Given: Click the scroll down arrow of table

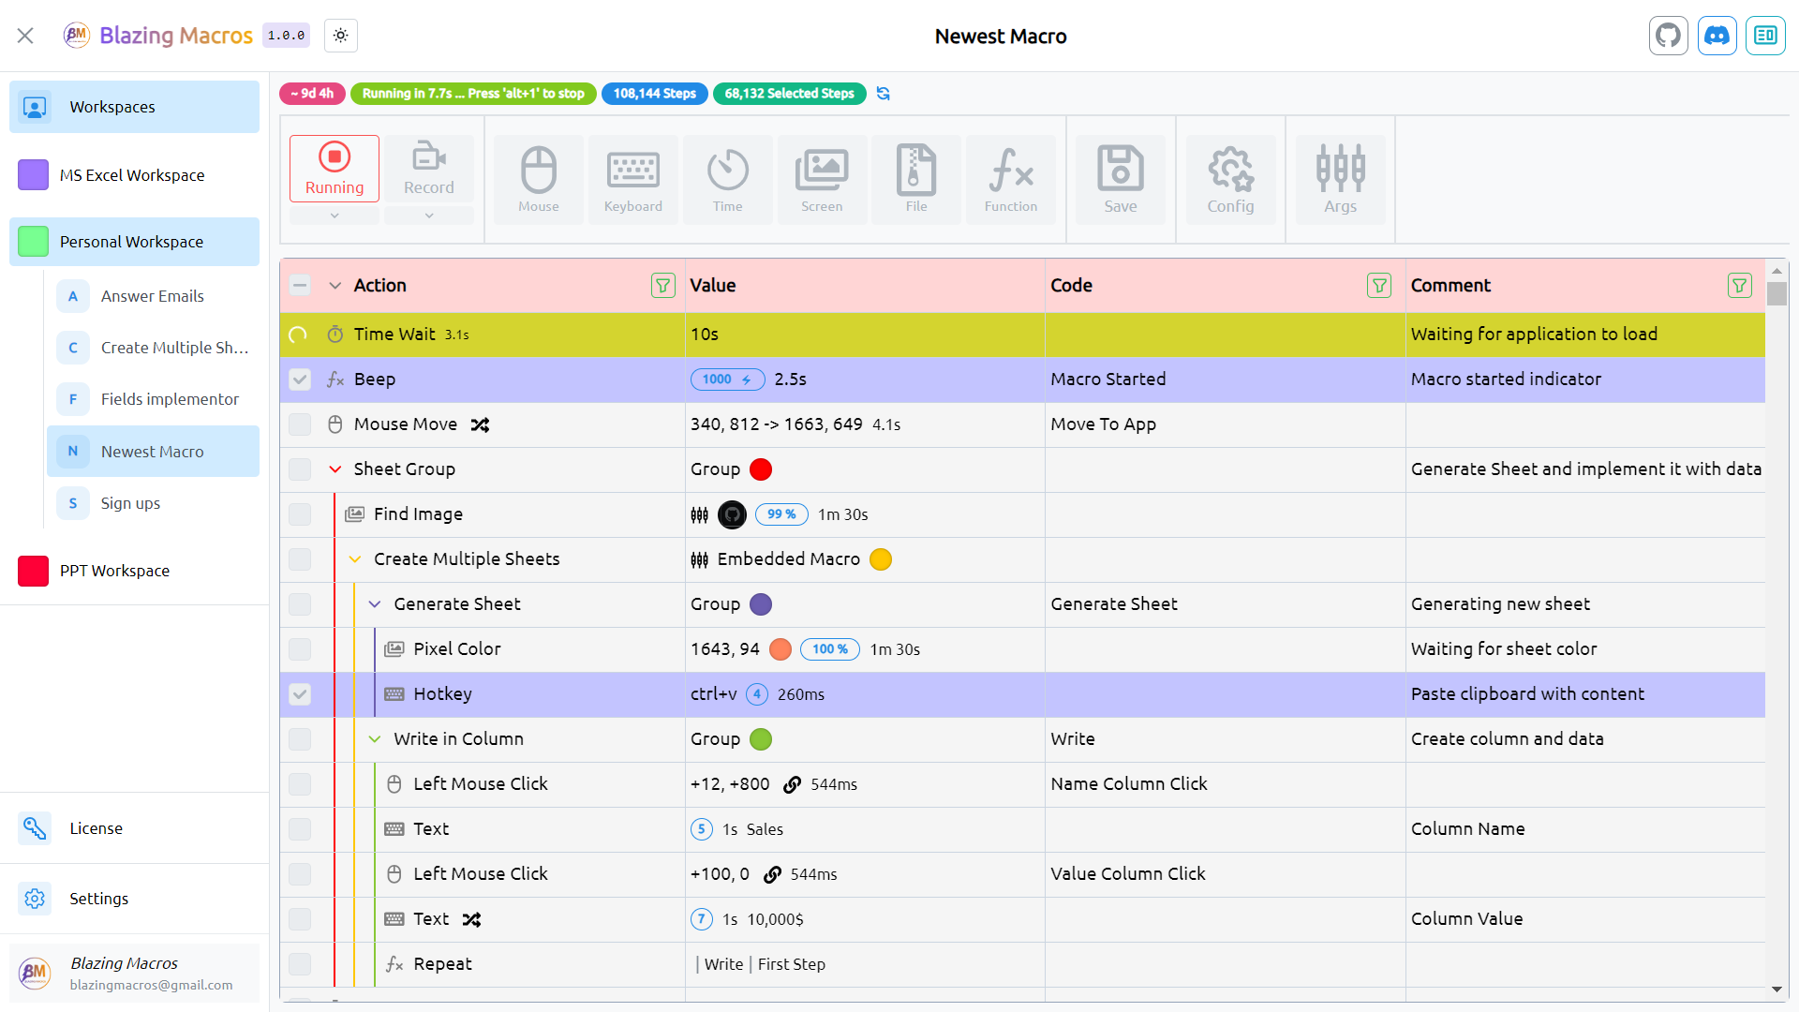Looking at the screenshot, I should coord(1777,990).
